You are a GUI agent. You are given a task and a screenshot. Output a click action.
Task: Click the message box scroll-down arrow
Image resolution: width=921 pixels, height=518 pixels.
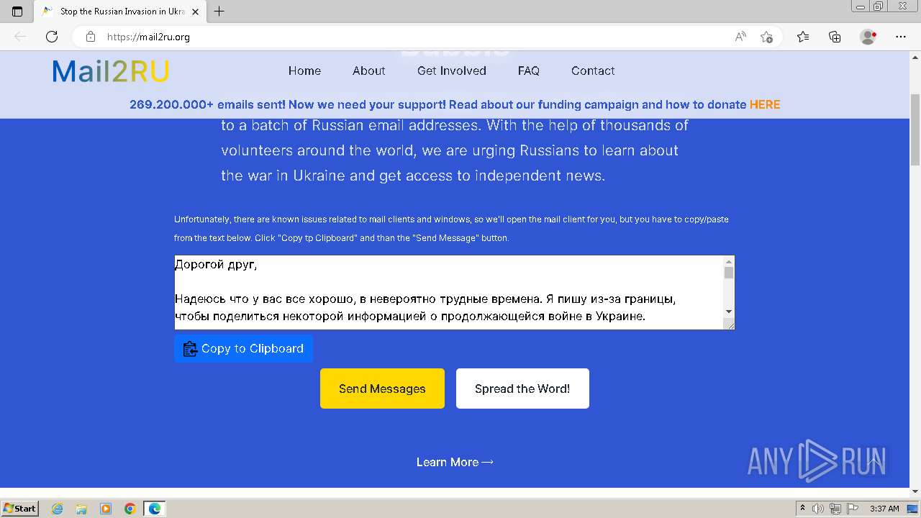[729, 312]
